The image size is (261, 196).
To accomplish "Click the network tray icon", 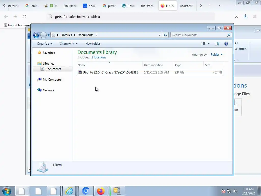I will (229, 191).
